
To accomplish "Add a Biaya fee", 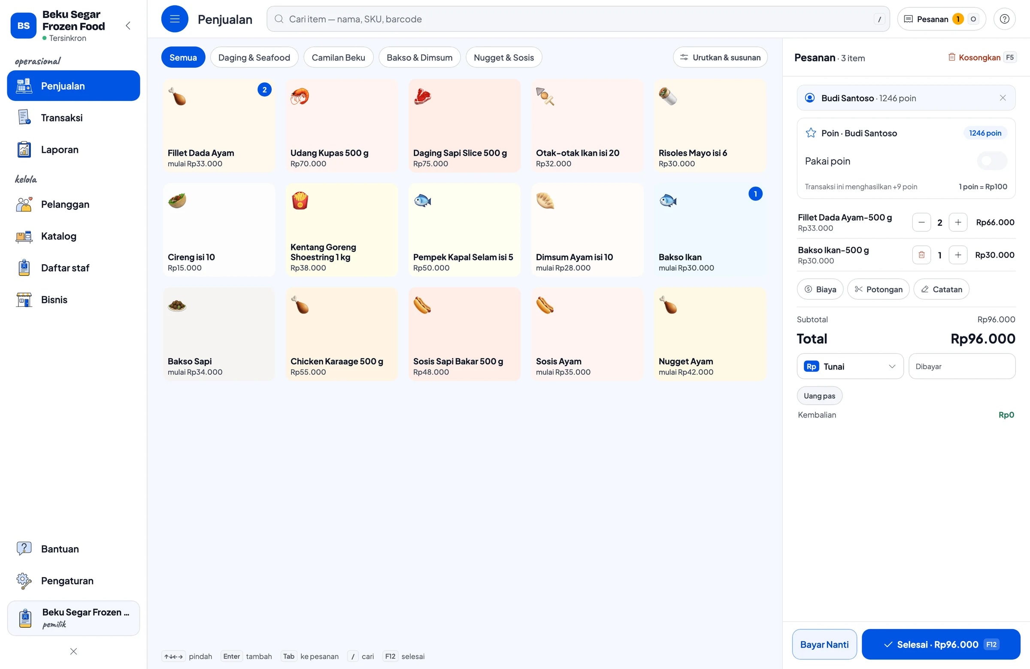I will pos(820,289).
